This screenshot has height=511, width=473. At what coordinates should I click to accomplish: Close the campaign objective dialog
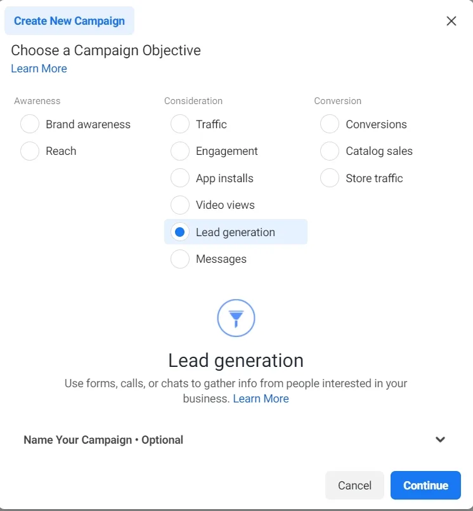pyautogui.click(x=451, y=21)
